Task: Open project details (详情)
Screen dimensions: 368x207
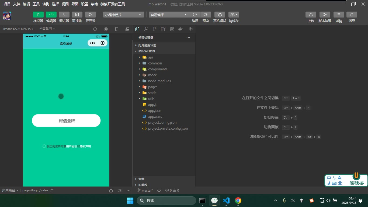Action: click(339, 15)
